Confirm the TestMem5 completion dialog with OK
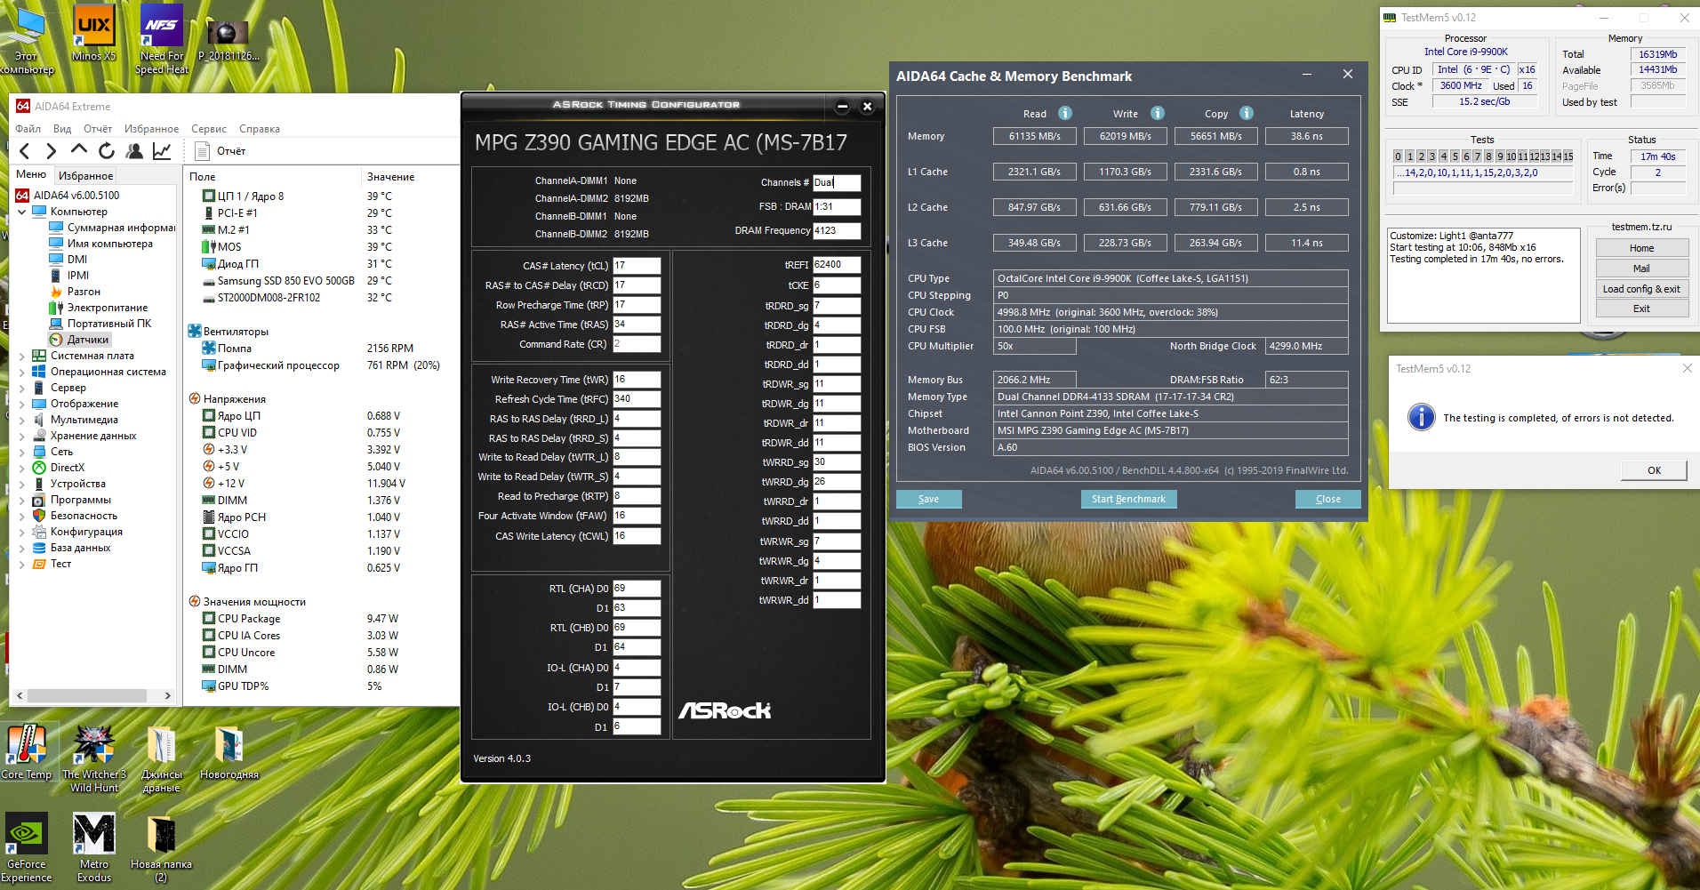The height and width of the screenshot is (890, 1700). (1654, 470)
